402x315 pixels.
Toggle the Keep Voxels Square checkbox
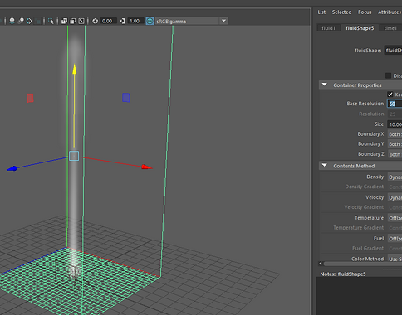tap(390, 94)
